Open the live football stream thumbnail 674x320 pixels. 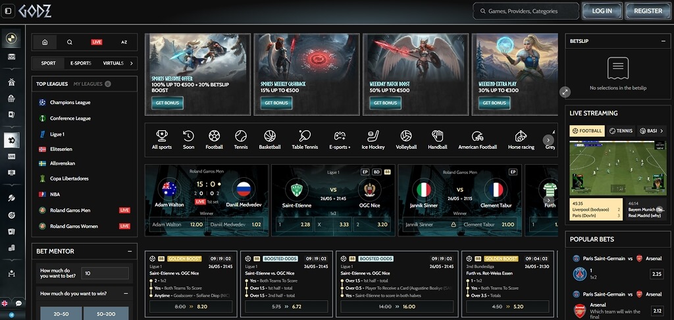tap(617, 168)
